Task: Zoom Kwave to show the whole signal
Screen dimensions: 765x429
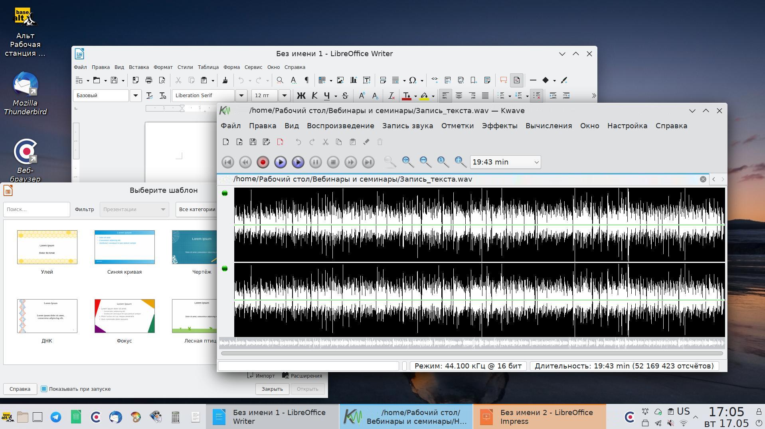Action: pyautogui.click(x=460, y=162)
